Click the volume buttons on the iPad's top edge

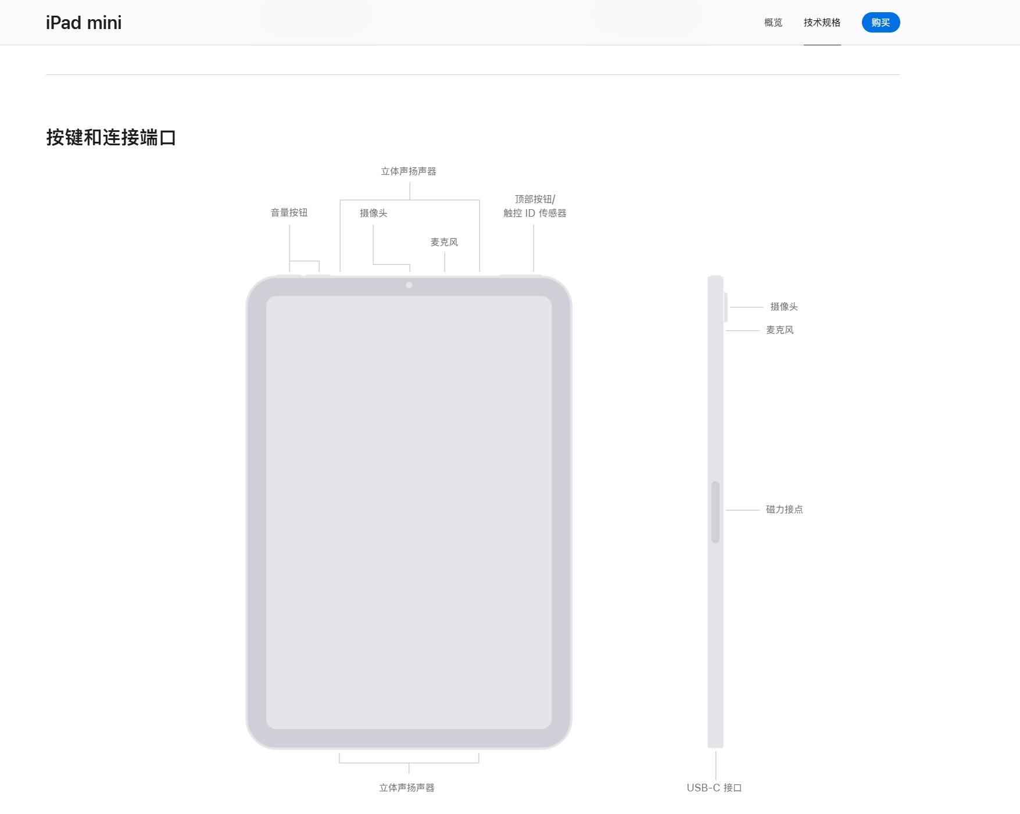click(x=303, y=276)
